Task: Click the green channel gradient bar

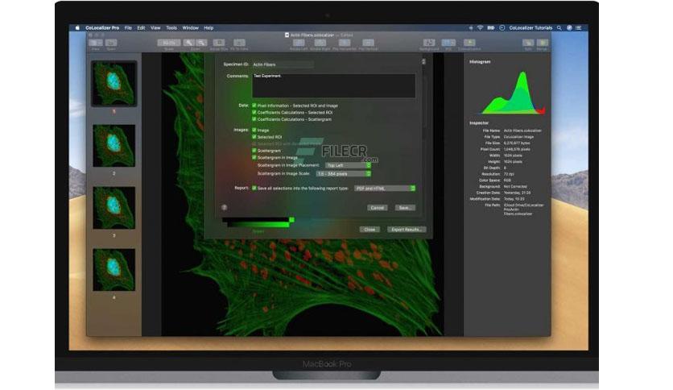Action: [x=258, y=224]
